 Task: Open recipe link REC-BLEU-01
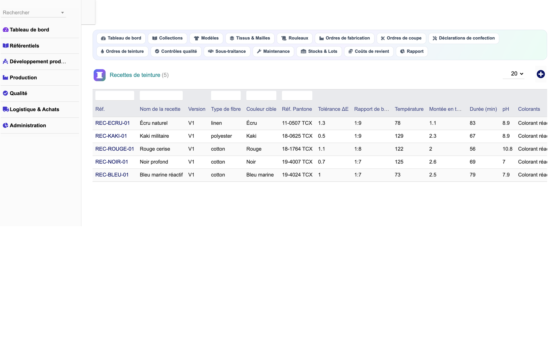point(112,175)
